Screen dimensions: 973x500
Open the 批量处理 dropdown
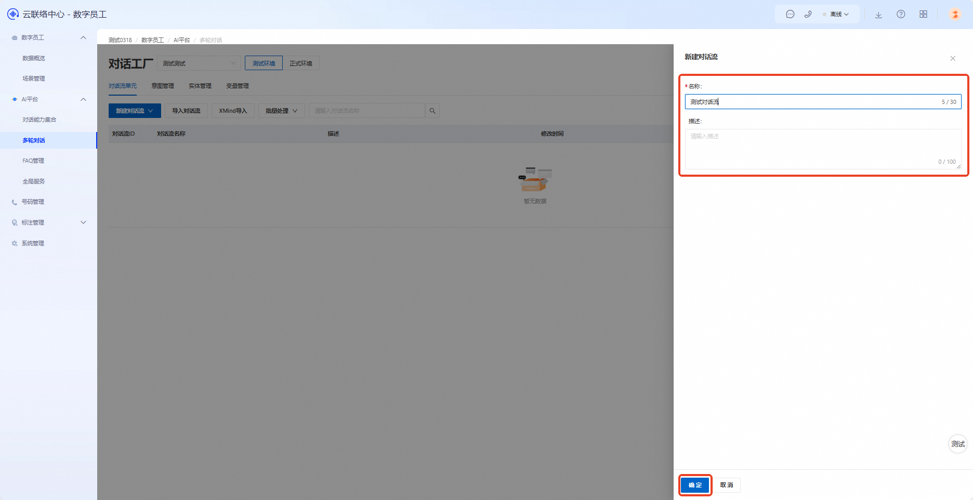[x=281, y=111]
